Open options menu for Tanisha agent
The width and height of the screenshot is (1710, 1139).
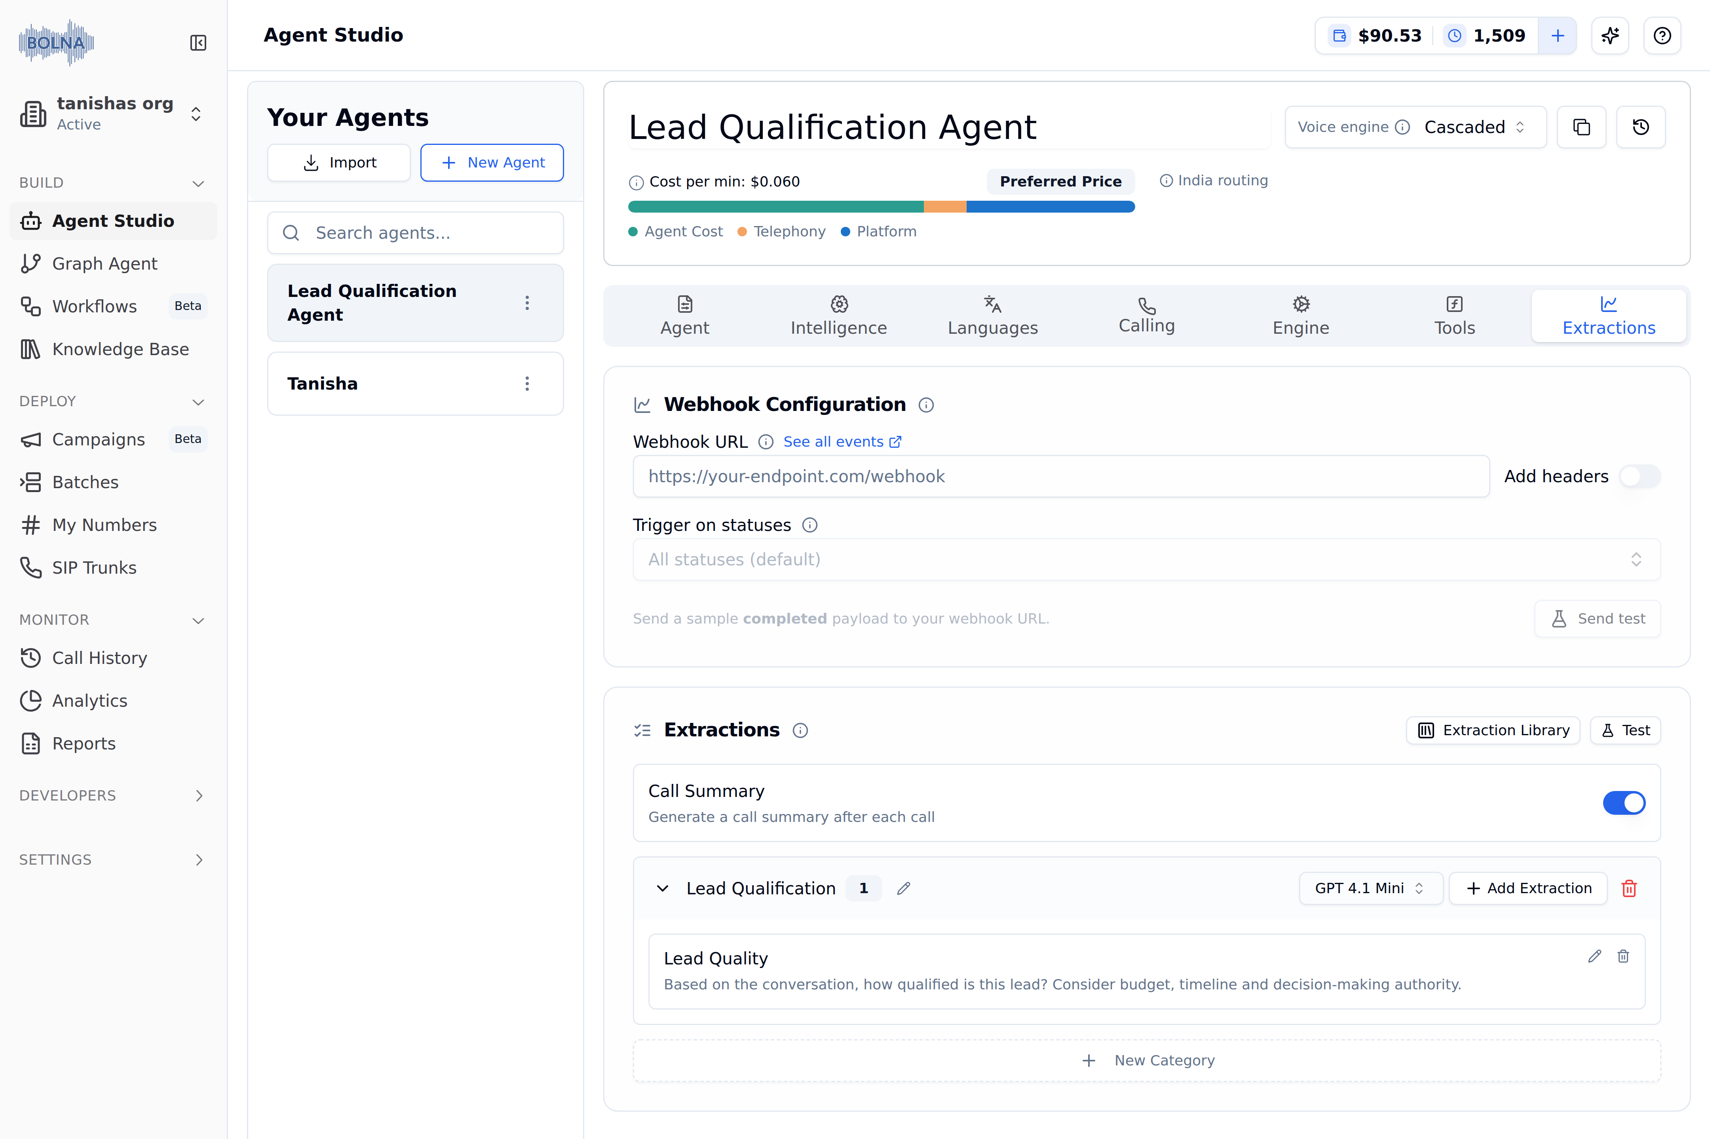[527, 384]
